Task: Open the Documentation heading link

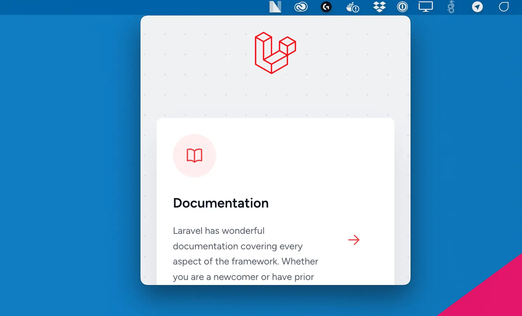Action: coord(220,203)
